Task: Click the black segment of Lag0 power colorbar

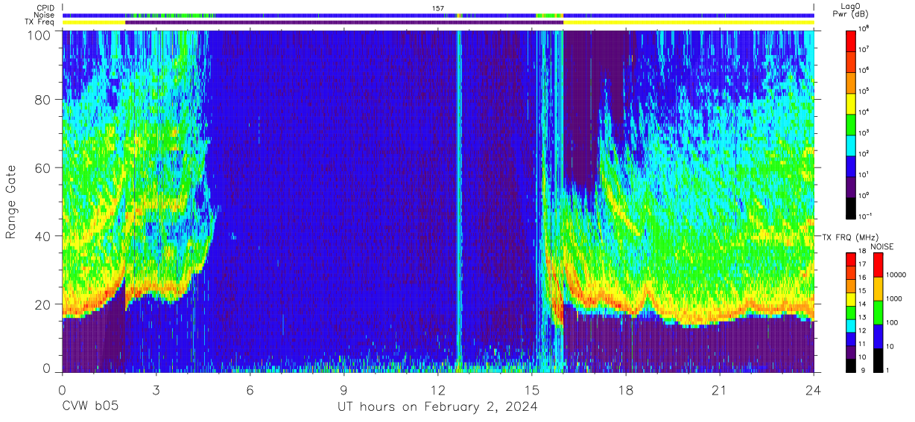Action: coord(852,207)
